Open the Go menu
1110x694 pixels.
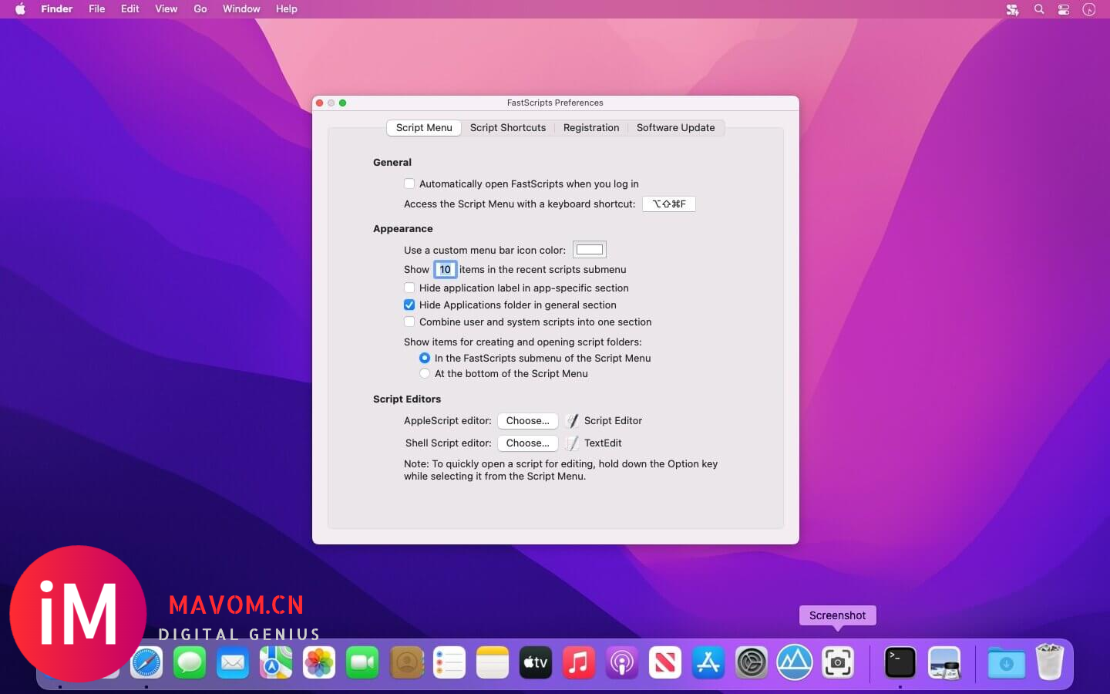tap(200, 9)
